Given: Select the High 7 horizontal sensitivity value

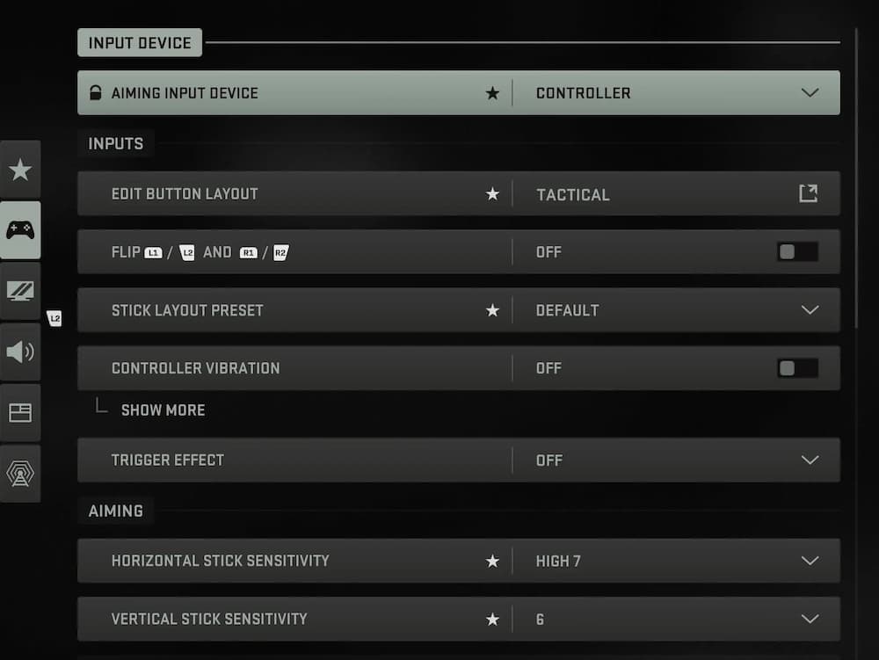Looking at the screenshot, I should pyautogui.click(x=558, y=561).
